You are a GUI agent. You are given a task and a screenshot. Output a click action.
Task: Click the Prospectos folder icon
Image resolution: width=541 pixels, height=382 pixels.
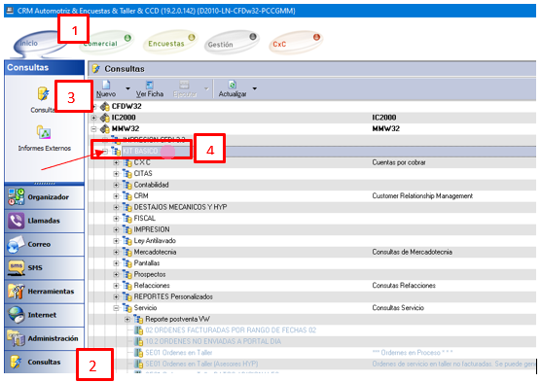(127, 274)
